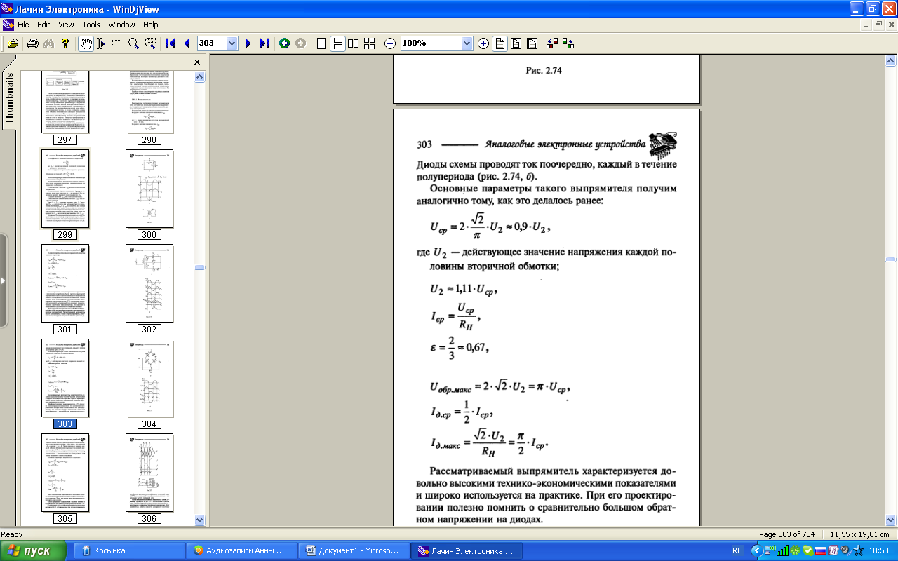Open a file with the folder toolbar icon
The height and width of the screenshot is (561, 898).
pyautogui.click(x=13, y=43)
